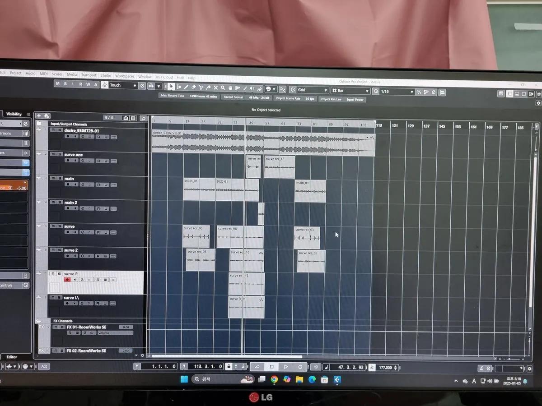The height and width of the screenshot is (406, 542).
Task: Click the horizontal timeline scrollbar
Action: pos(226,356)
